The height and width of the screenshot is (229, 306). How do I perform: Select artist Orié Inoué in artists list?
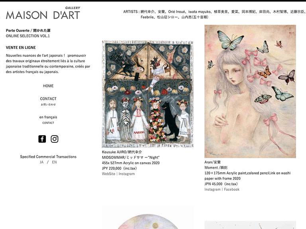[x=177, y=12]
